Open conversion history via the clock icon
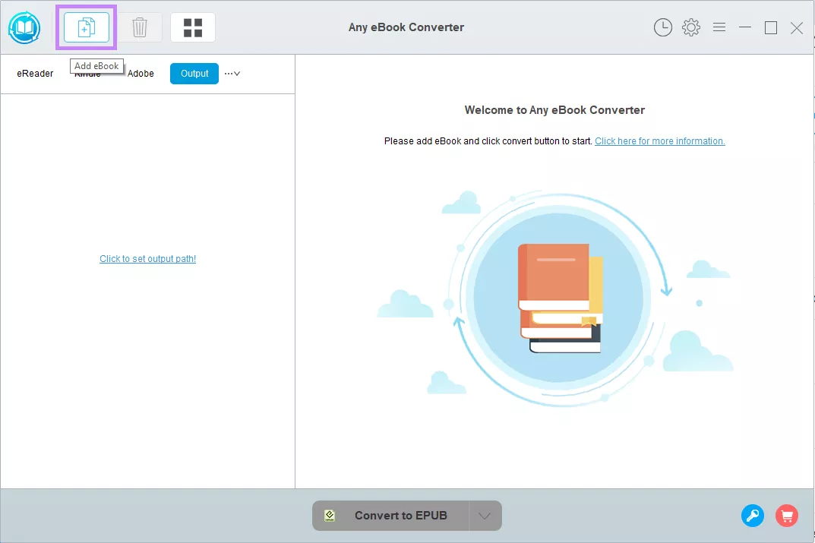Screen dimensions: 815x543 click(662, 27)
